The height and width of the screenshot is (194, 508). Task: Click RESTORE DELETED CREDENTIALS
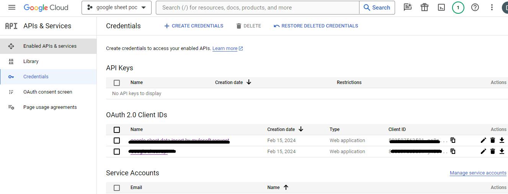pos(316,26)
